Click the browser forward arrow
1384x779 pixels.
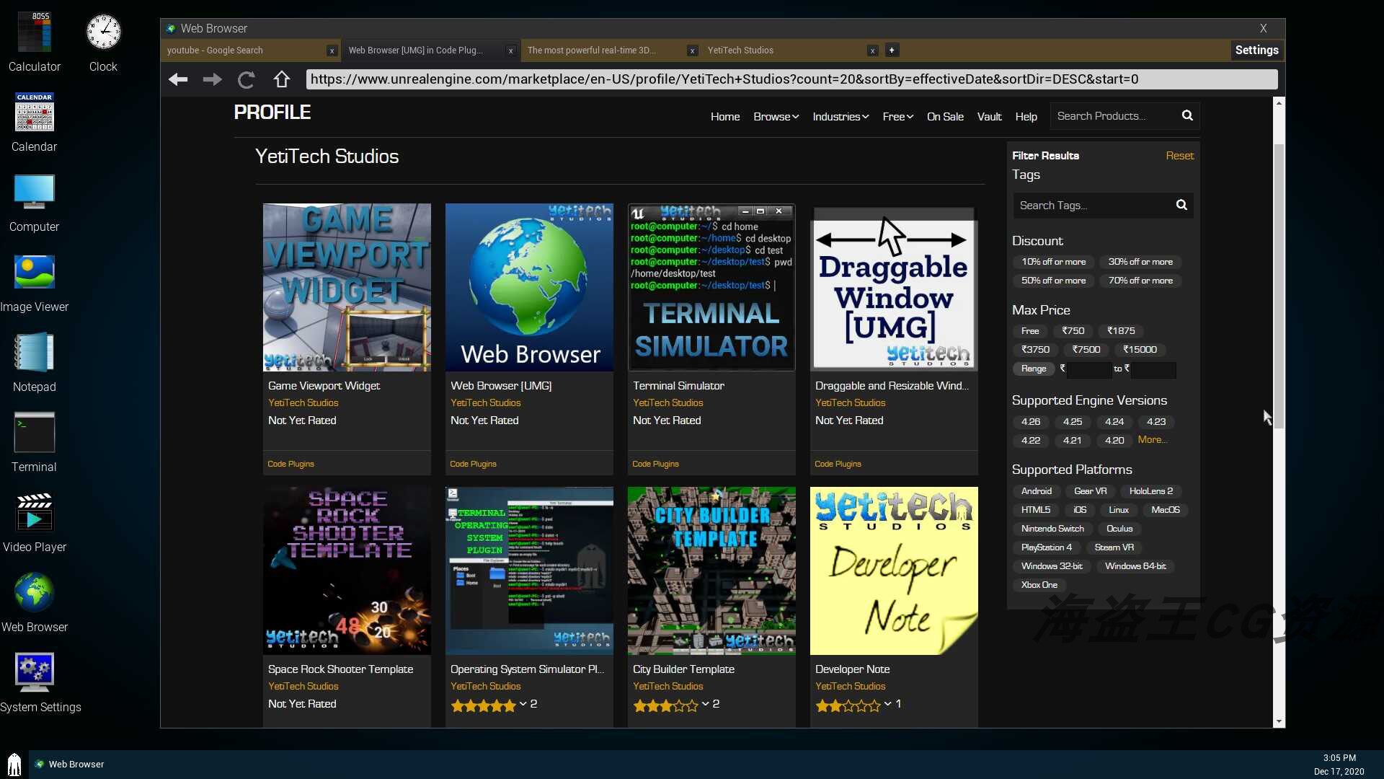212,79
